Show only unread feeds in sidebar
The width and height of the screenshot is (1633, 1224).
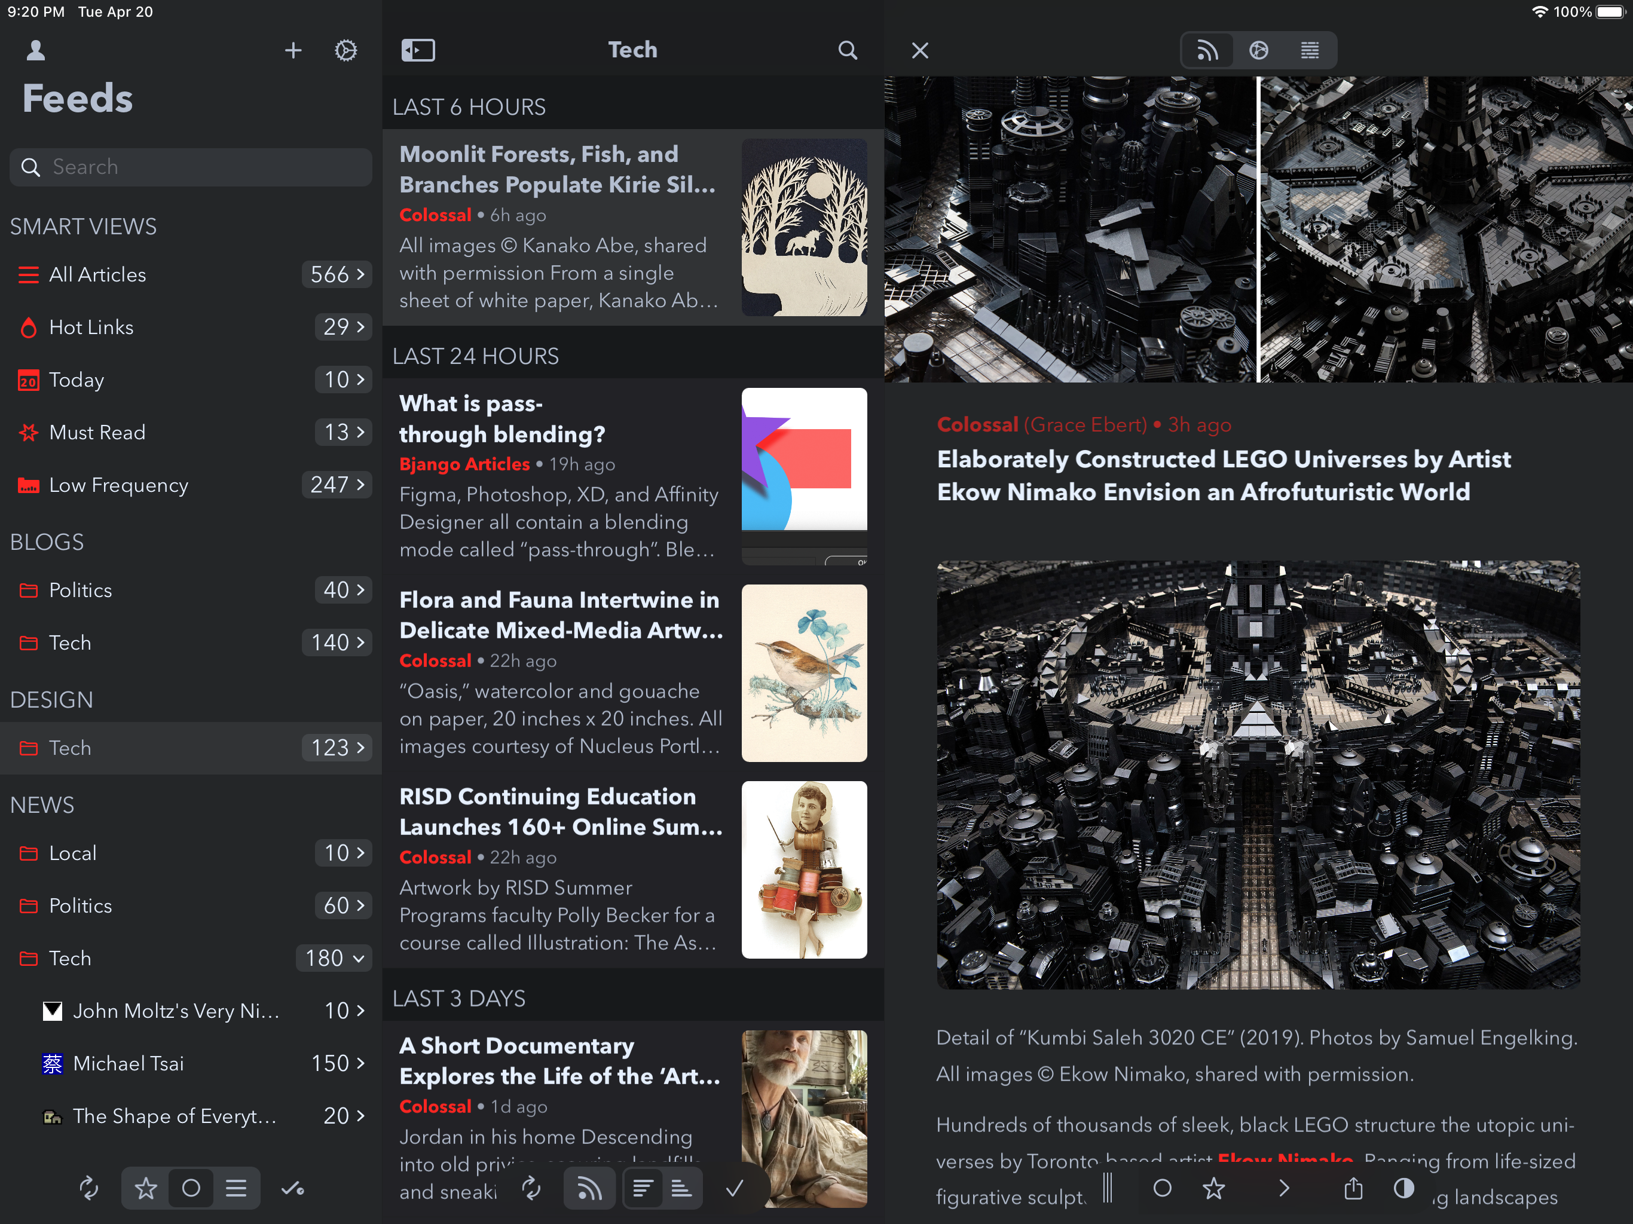(x=191, y=1189)
